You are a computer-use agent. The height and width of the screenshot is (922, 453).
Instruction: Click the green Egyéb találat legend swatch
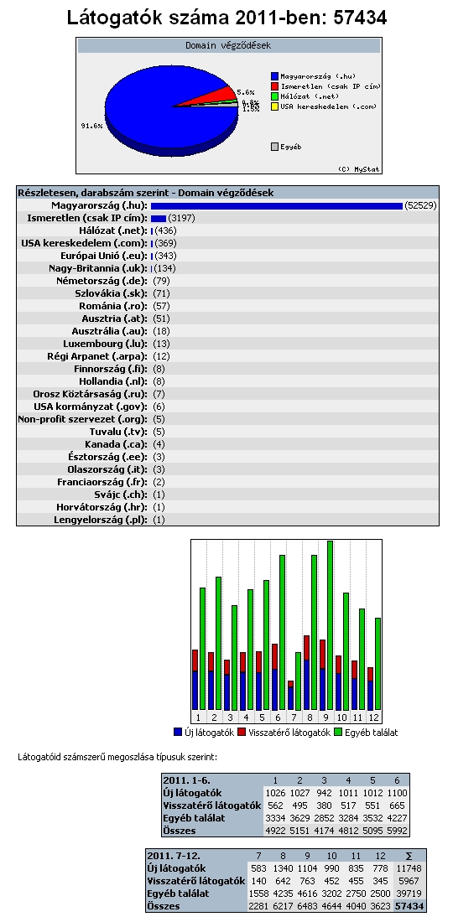click(x=338, y=732)
